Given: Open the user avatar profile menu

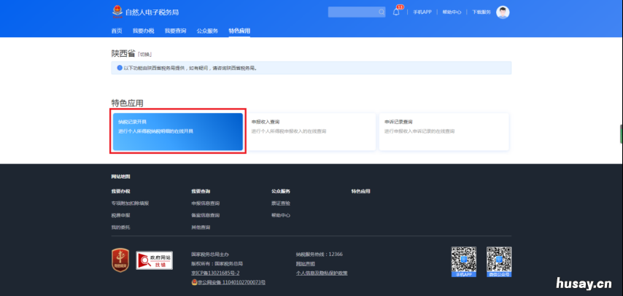Looking at the screenshot, I should (x=503, y=12).
